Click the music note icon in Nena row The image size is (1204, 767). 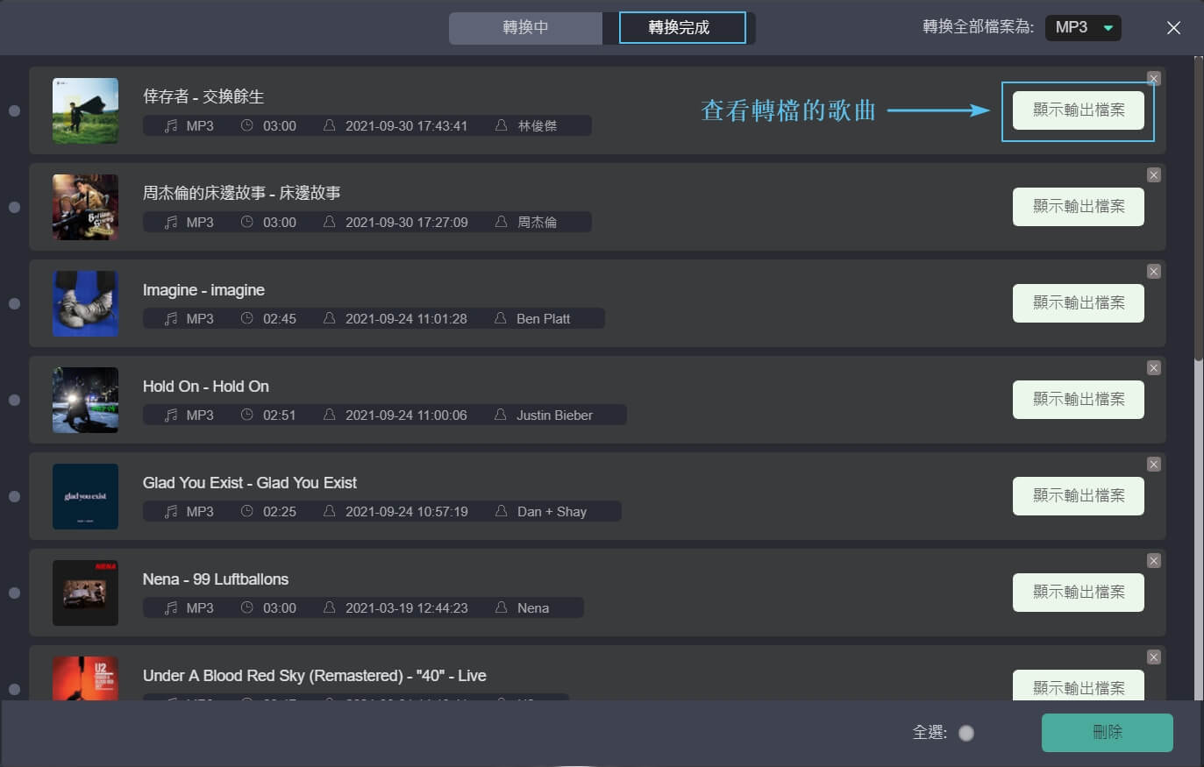[171, 608]
